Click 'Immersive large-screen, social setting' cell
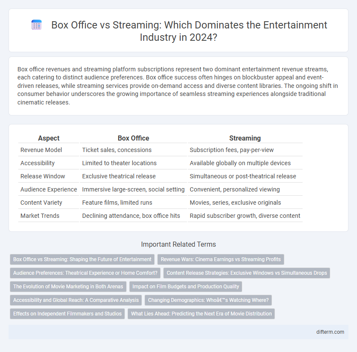 point(133,189)
